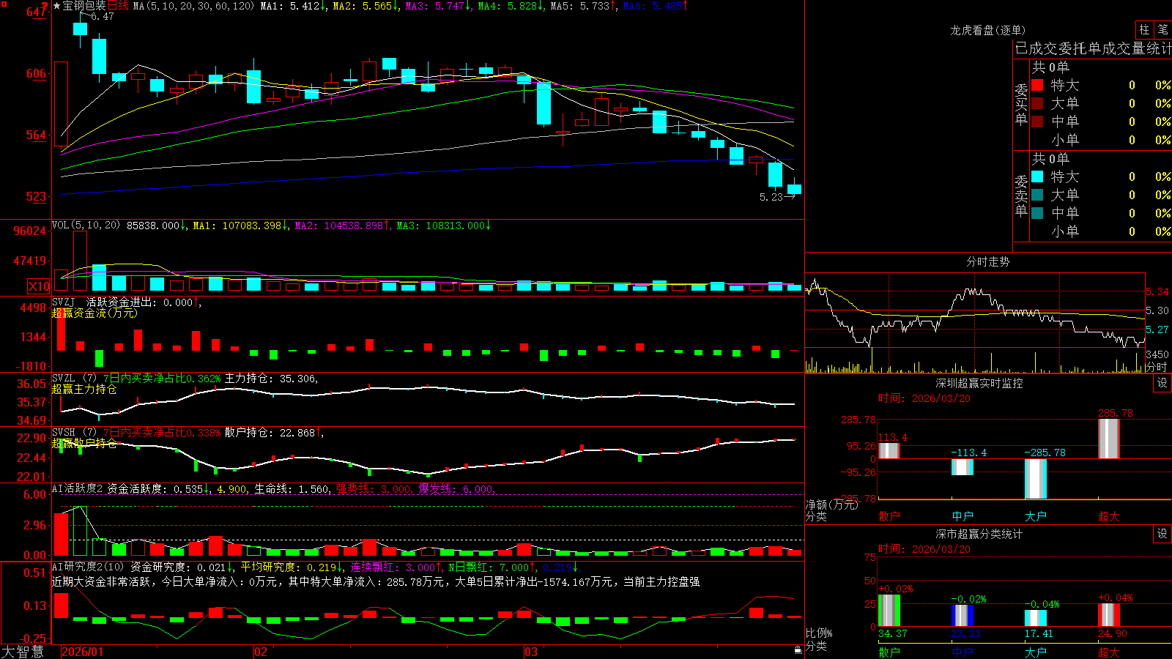
Task: Switch to 笔 tick view
Action: click(1162, 30)
